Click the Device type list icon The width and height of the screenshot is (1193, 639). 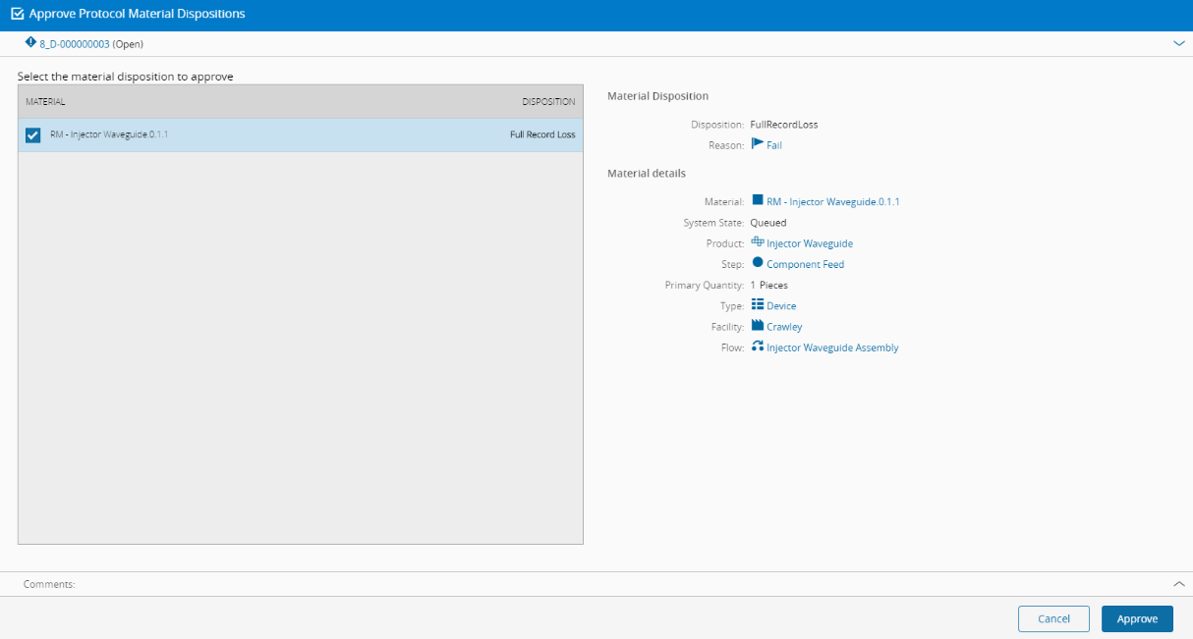click(x=757, y=305)
